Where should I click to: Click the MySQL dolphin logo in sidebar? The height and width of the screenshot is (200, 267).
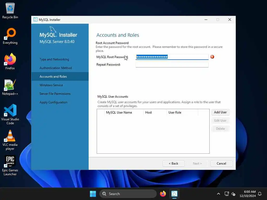tap(53, 29)
